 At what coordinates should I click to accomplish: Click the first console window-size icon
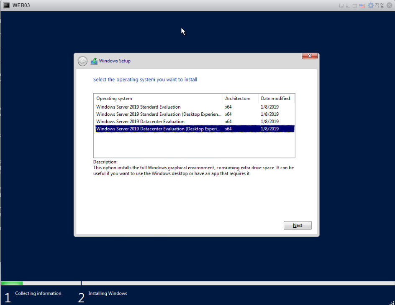341,5
